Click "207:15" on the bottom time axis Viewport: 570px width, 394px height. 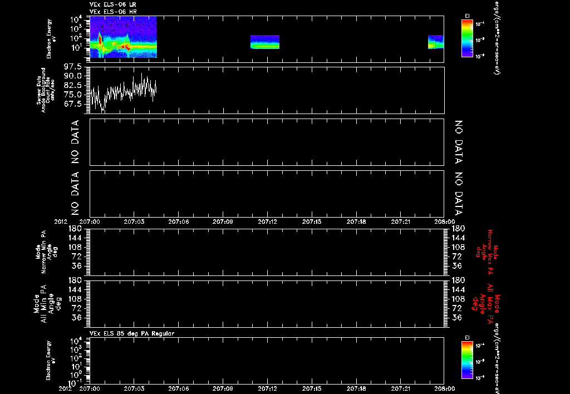pos(312,388)
